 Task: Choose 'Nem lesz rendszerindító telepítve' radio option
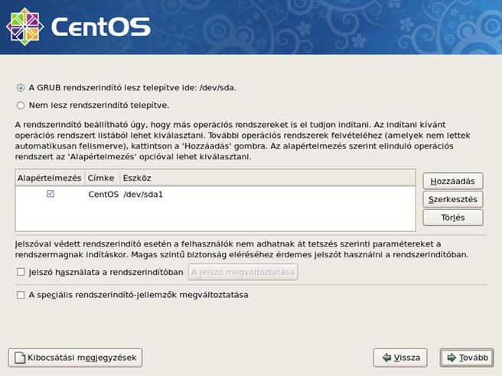click(21, 105)
